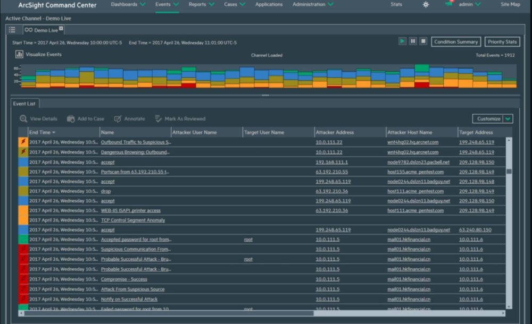Click the Annotate pencil icon
The height and width of the screenshot is (324, 532).
pyautogui.click(x=118, y=119)
